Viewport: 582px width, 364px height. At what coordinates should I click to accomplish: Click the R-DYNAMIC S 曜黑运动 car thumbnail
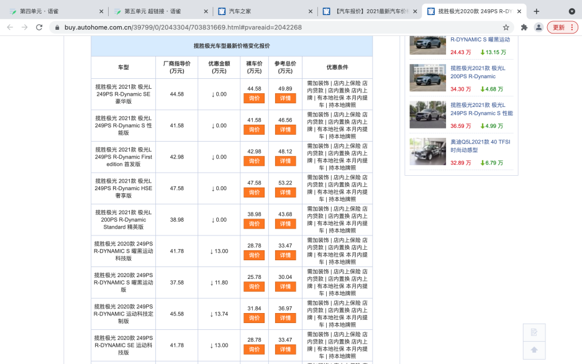click(427, 45)
